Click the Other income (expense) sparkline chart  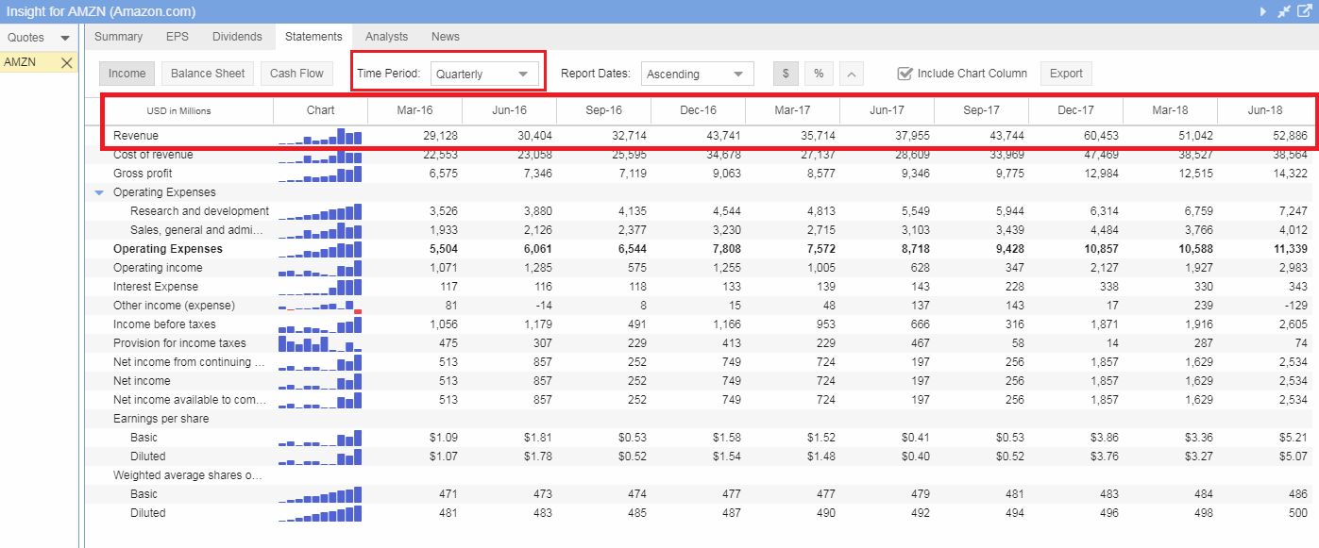coord(320,306)
